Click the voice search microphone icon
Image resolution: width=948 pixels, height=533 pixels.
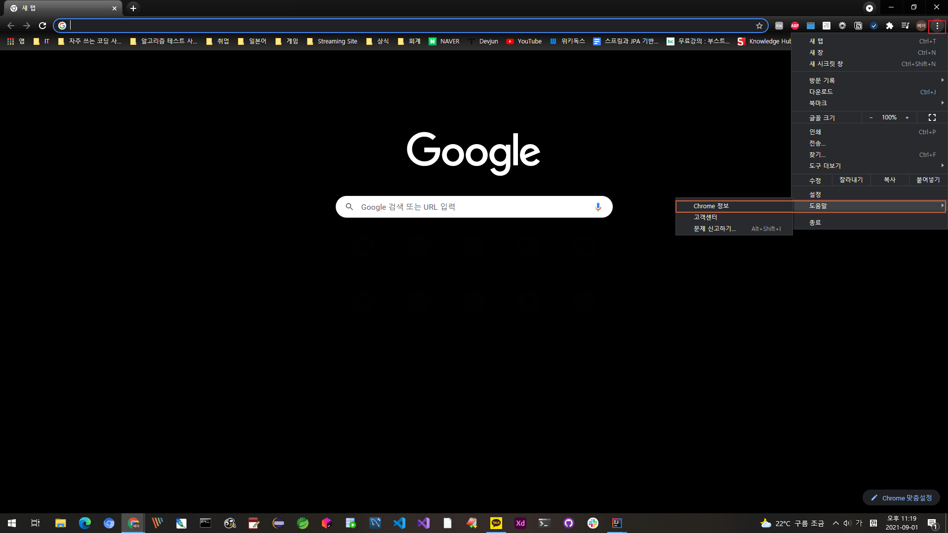pyautogui.click(x=598, y=207)
